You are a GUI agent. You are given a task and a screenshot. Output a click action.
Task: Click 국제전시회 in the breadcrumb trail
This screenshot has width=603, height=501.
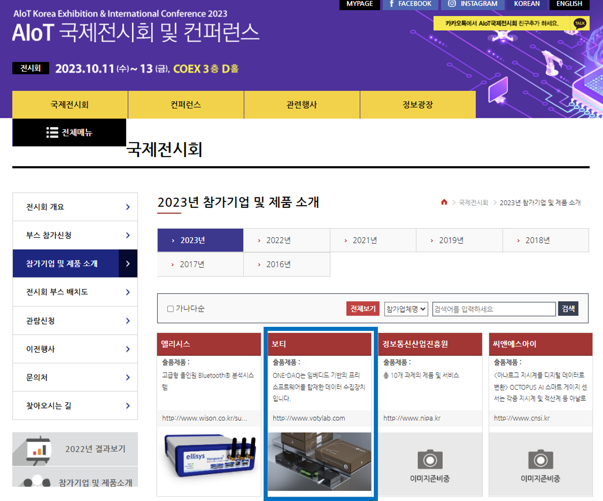[x=473, y=202]
